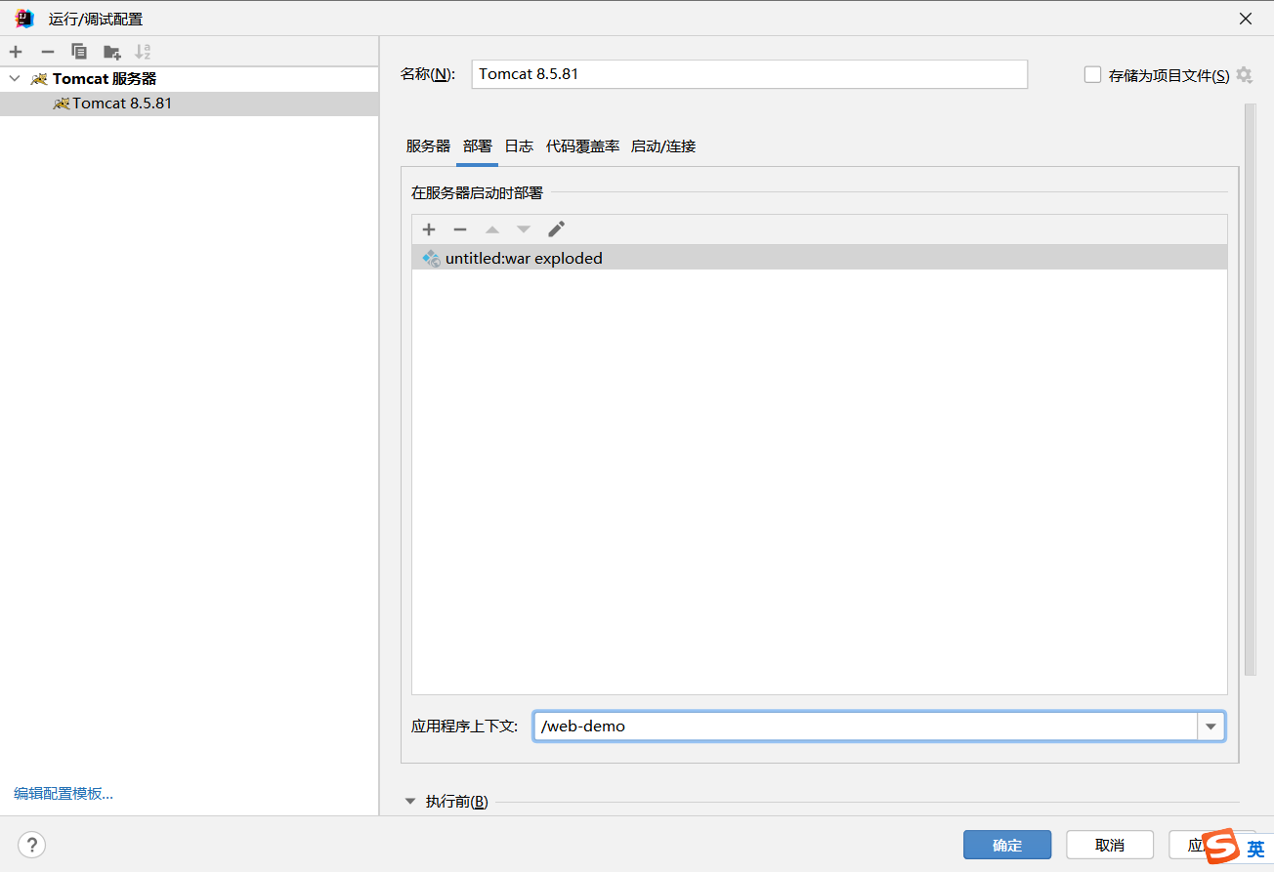Screen dimensions: 1274x872
Task: Select the Tomcat 服务器 tree group
Action: point(189,78)
